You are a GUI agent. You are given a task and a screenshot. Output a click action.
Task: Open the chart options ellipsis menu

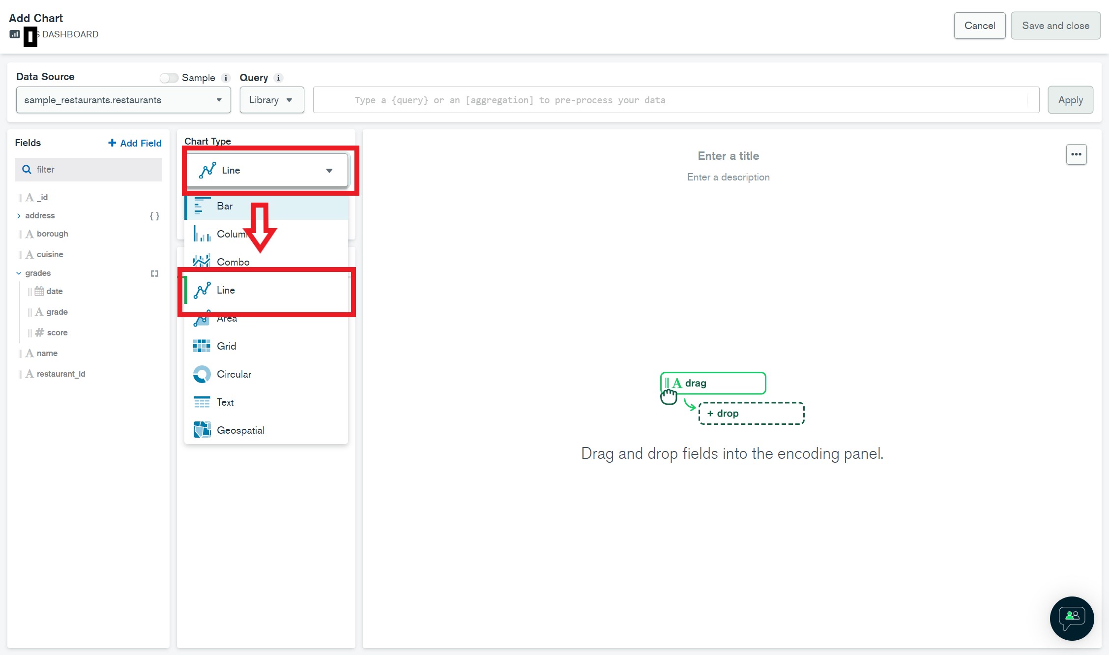coord(1076,154)
